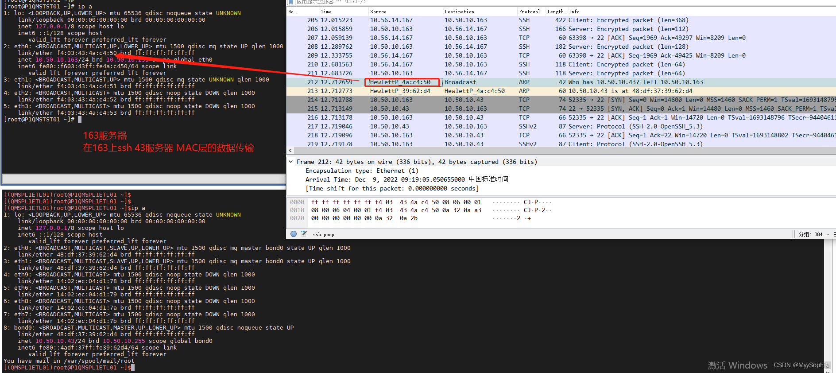Select packet 208 server encrypted packet row
The height and width of the screenshot is (373, 836).
click(561, 47)
